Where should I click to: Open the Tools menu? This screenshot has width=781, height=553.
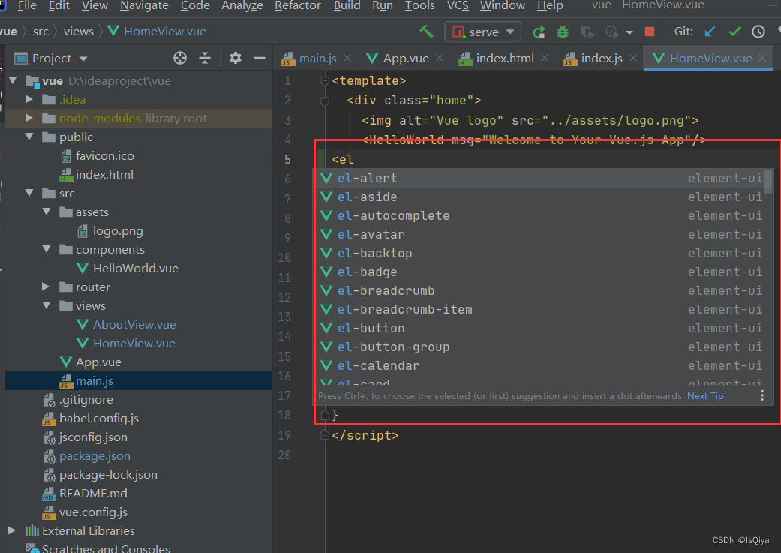click(419, 5)
